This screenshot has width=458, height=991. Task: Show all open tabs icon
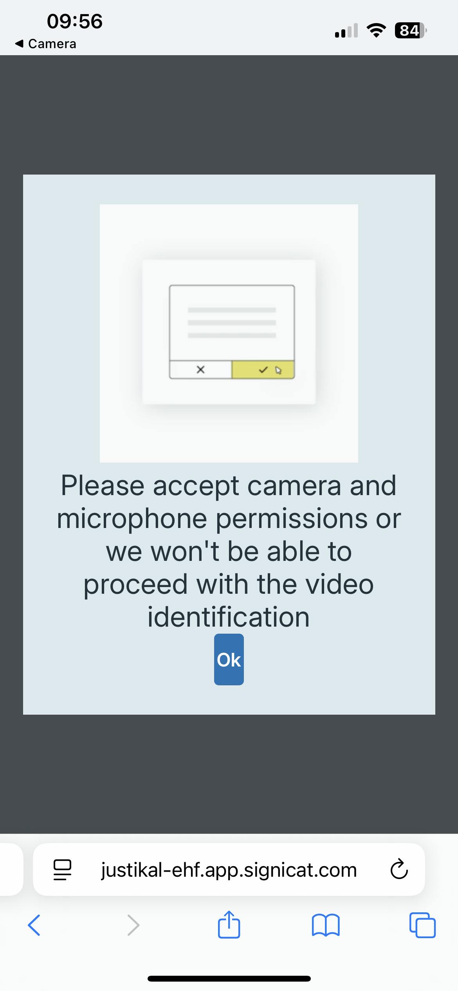tap(422, 925)
